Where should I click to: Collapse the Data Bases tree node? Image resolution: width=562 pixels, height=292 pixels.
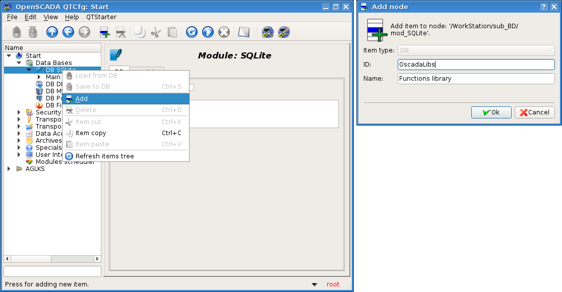19,63
